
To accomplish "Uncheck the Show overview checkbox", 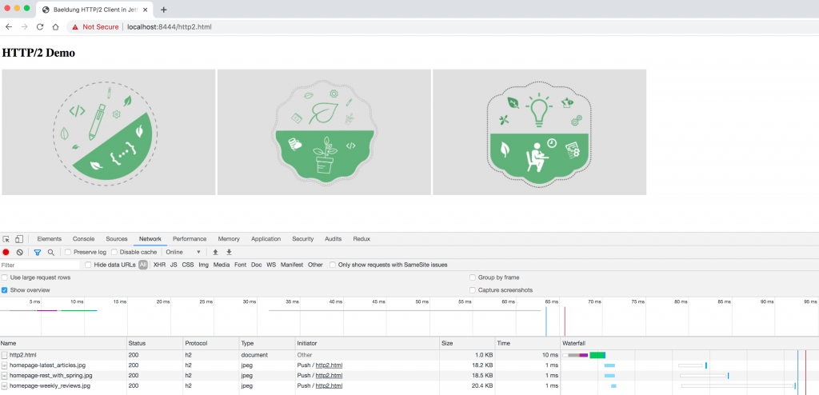I will [x=5, y=290].
